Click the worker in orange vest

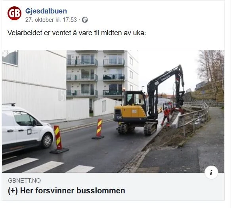166,116
